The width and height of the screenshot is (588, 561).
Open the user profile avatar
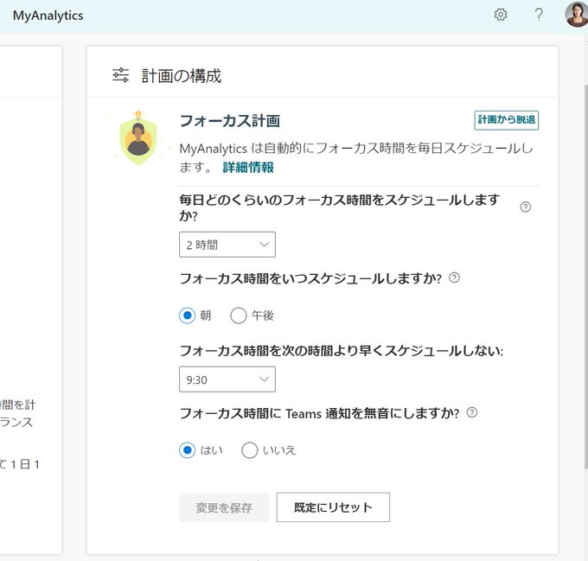tap(577, 14)
